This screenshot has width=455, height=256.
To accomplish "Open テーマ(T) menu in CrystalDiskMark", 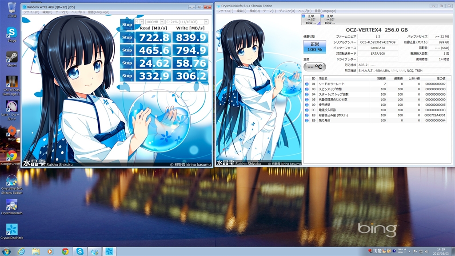I will coord(62,12).
